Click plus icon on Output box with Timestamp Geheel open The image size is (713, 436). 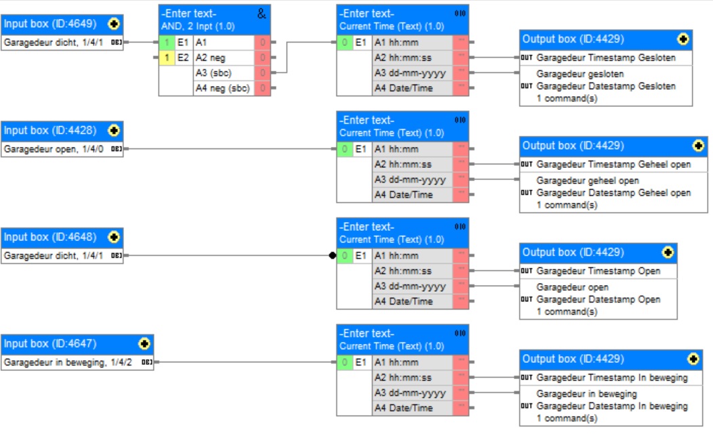click(698, 146)
